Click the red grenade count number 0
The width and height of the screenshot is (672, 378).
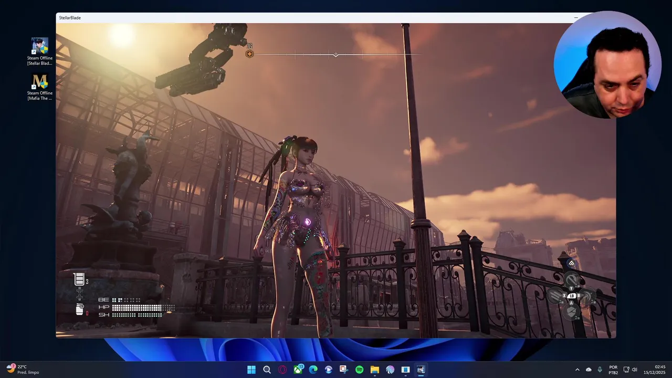coord(87,313)
